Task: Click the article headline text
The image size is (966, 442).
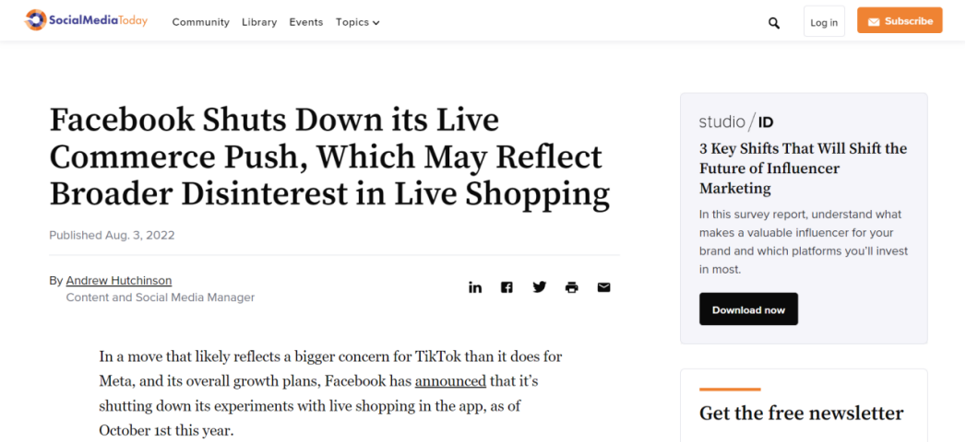Action: [328, 157]
